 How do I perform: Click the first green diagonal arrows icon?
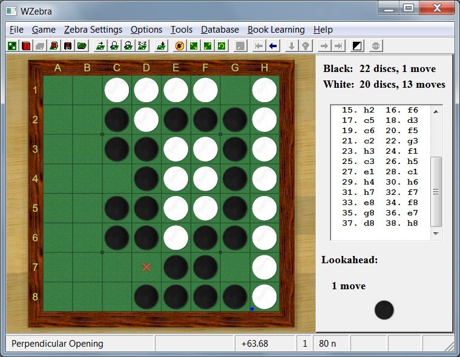pos(194,46)
